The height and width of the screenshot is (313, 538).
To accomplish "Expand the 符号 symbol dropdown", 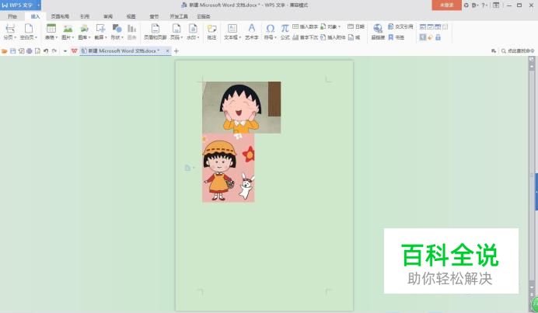I will pos(275,38).
